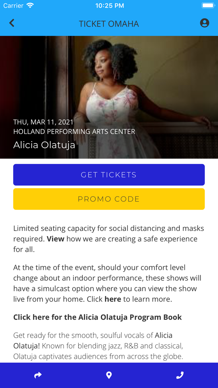This screenshot has width=218, height=388.
Task: Open the PROMO CODE entry
Action: coord(109,199)
